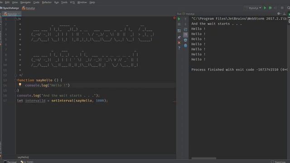Open the VCS menu
This screenshot has width=290, height=163.
pos(72,2)
